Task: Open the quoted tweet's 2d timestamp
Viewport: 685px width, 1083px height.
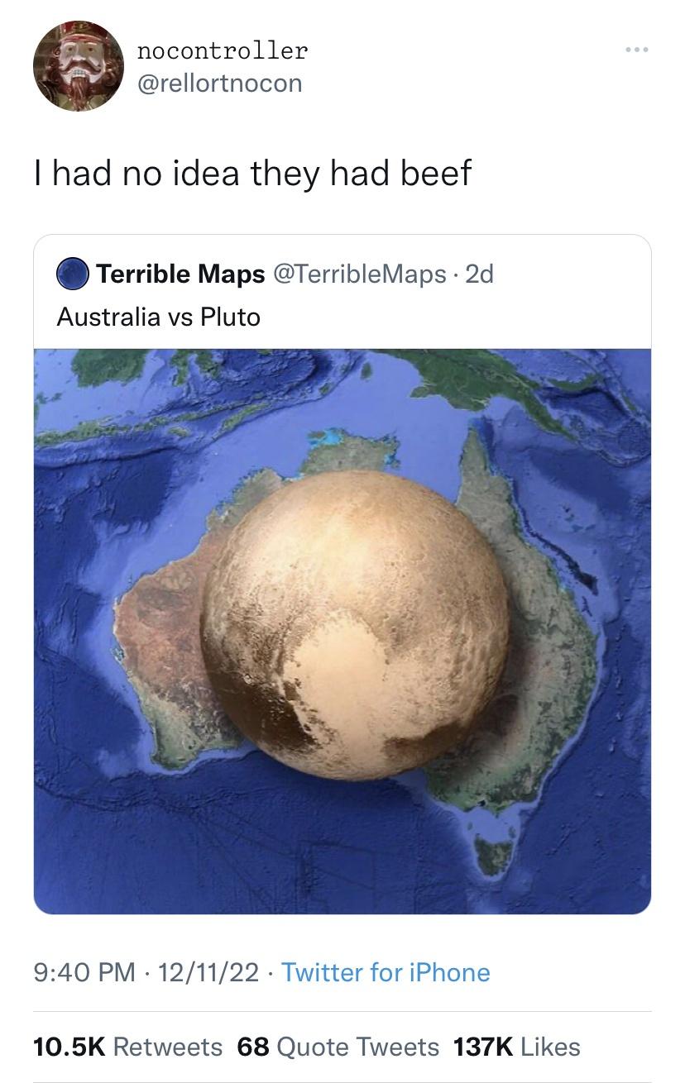Action: click(x=480, y=274)
